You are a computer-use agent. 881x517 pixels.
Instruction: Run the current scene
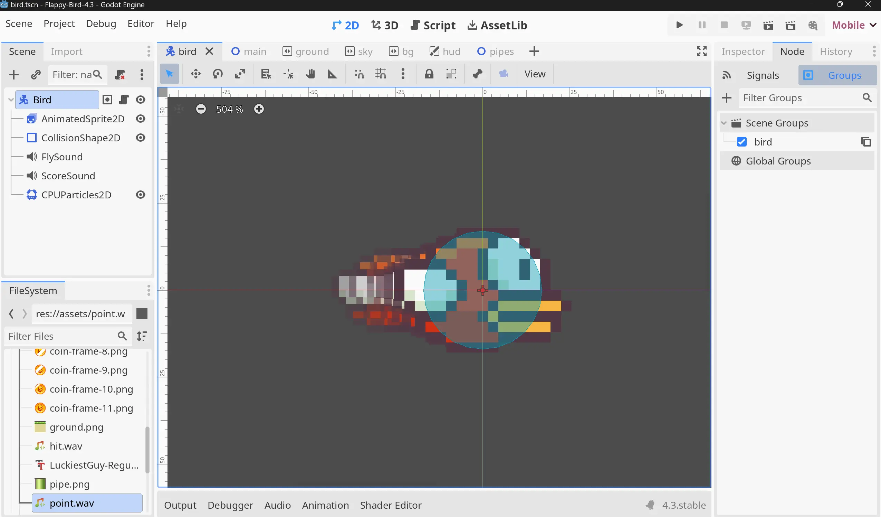pos(768,25)
